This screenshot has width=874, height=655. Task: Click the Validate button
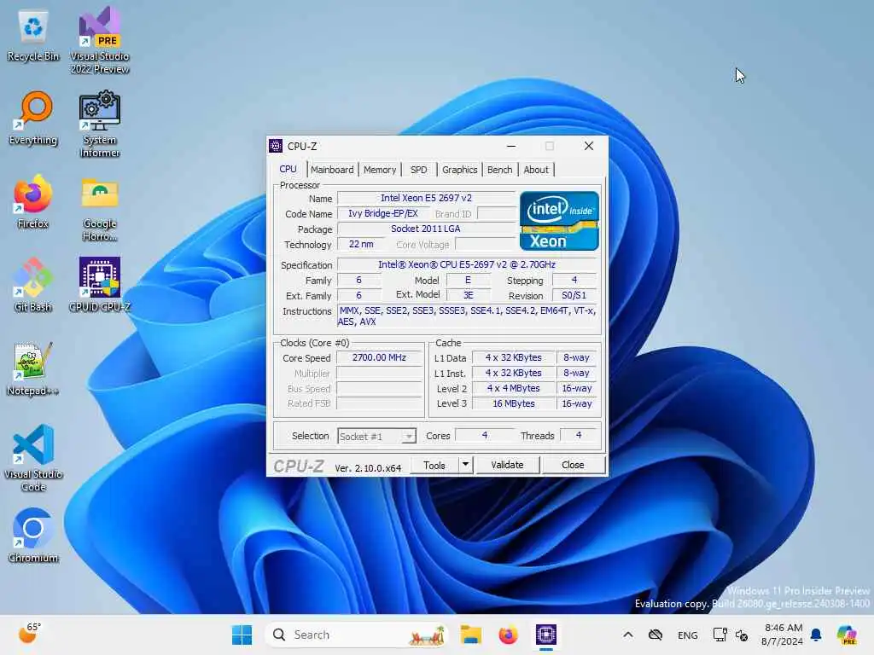tap(507, 465)
